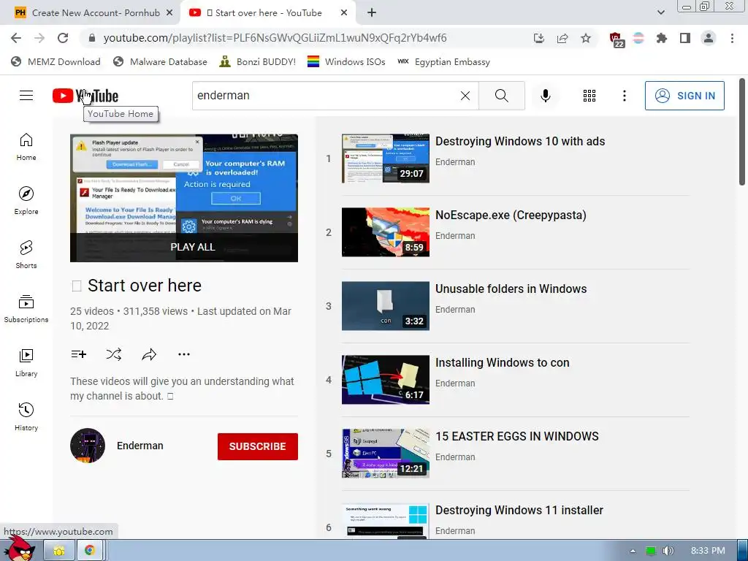Image resolution: width=748 pixels, height=561 pixels.
Task: Open Library in sidebar
Action: point(26,363)
